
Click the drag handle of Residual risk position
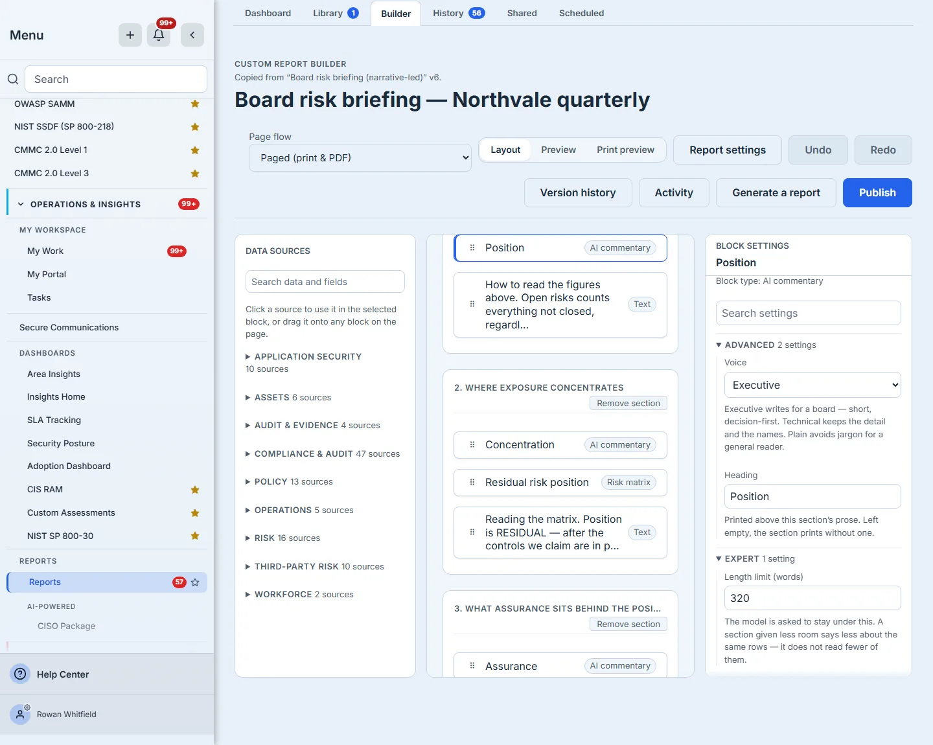(472, 482)
